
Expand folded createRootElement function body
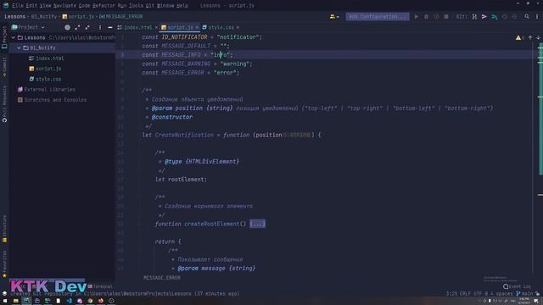(x=257, y=224)
